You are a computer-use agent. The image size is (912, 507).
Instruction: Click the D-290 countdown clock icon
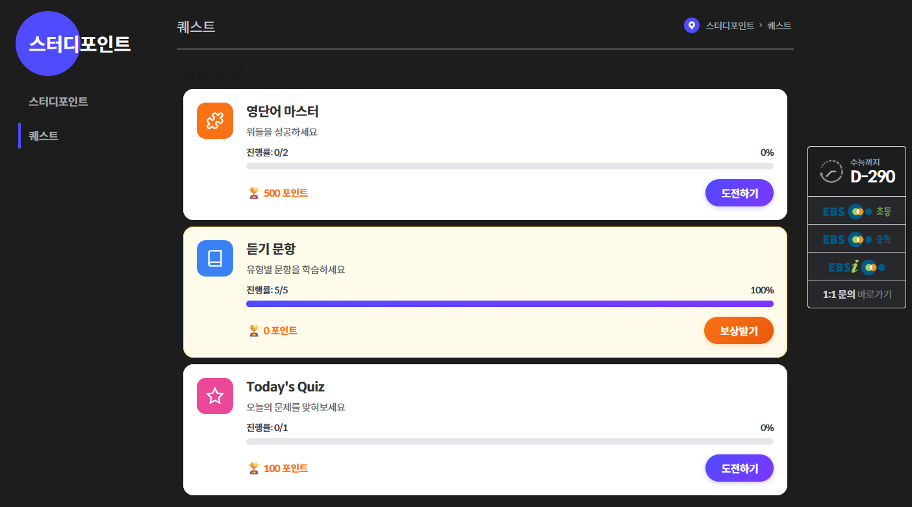pyautogui.click(x=831, y=171)
